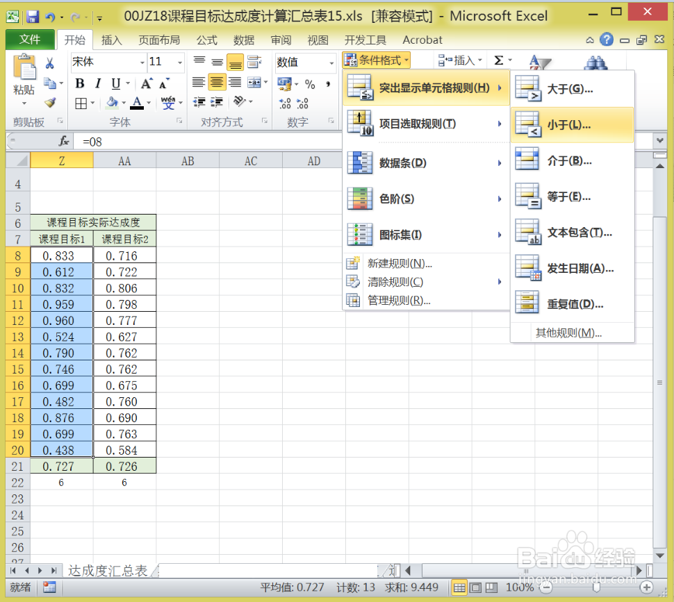674x602 pixels.
Task: Open the 文件 tab
Action: (x=30, y=40)
